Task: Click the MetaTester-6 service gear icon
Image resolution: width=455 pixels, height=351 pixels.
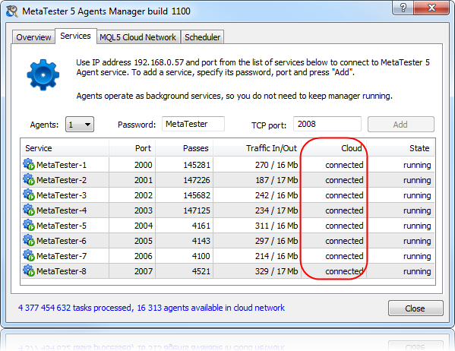Action: click(x=29, y=240)
